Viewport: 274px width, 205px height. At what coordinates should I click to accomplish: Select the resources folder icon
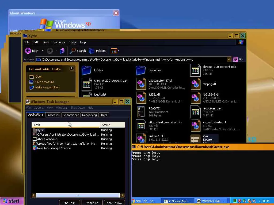point(141,70)
